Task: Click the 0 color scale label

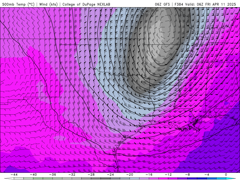Action: point(226,175)
